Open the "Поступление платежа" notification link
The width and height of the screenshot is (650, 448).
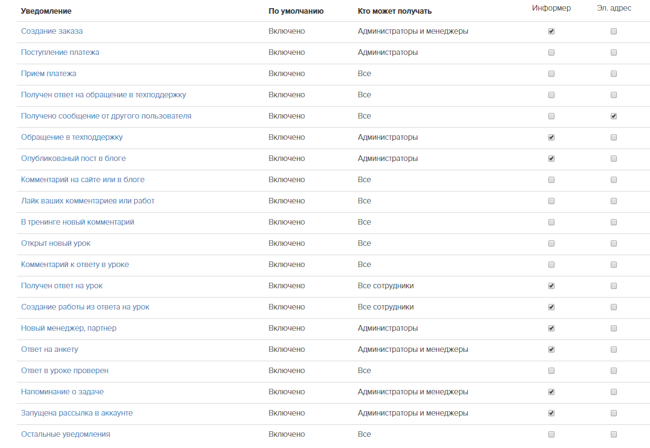[x=60, y=52]
